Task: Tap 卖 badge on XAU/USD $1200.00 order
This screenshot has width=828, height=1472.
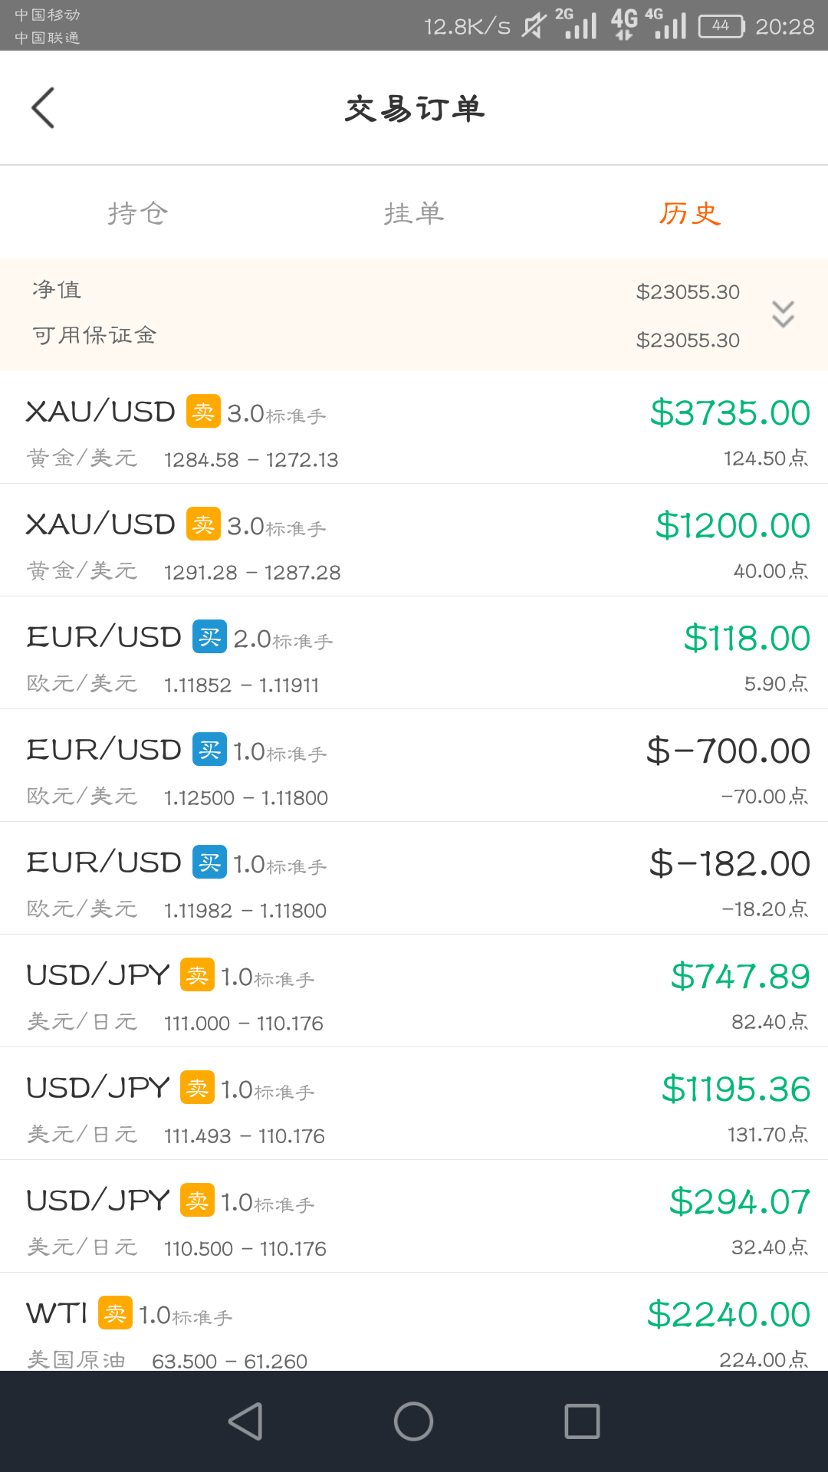Action: click(203, 524)
